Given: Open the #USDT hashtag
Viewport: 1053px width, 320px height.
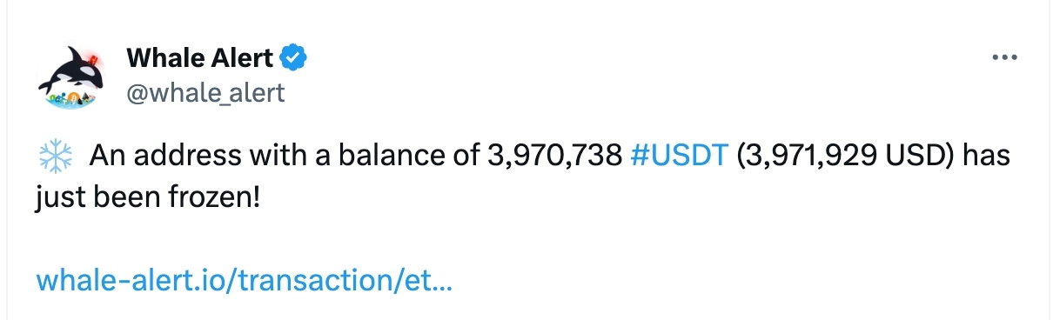Looking at the screenshot, I should (678, 157).
